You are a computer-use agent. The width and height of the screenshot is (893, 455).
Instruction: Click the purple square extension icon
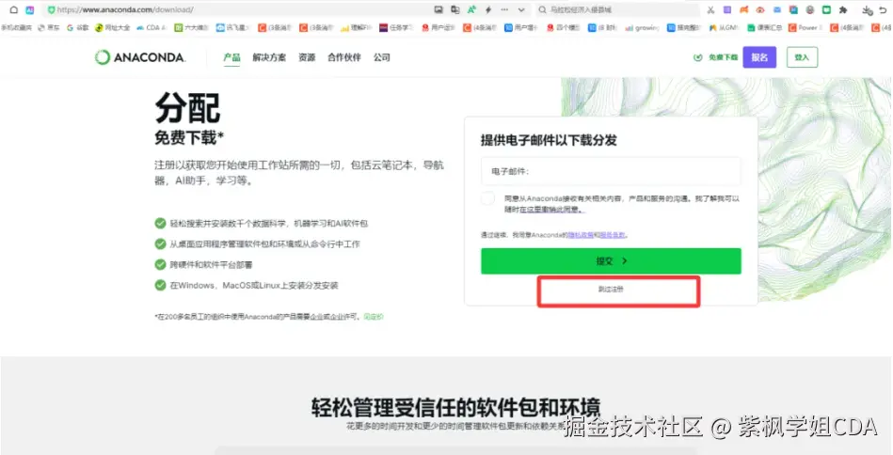pos(727,9)
